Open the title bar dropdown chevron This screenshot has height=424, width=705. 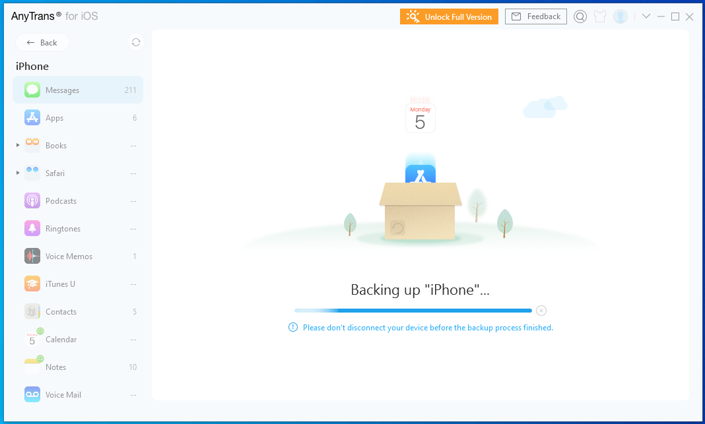646,16
